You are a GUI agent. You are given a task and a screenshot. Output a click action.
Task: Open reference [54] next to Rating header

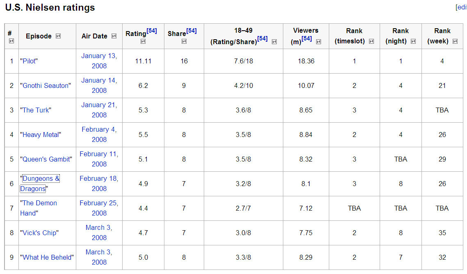point(152,31)
